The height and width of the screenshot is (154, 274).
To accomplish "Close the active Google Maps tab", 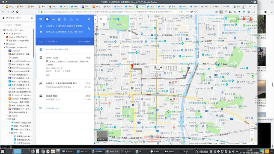I will (x=143, y=6).
